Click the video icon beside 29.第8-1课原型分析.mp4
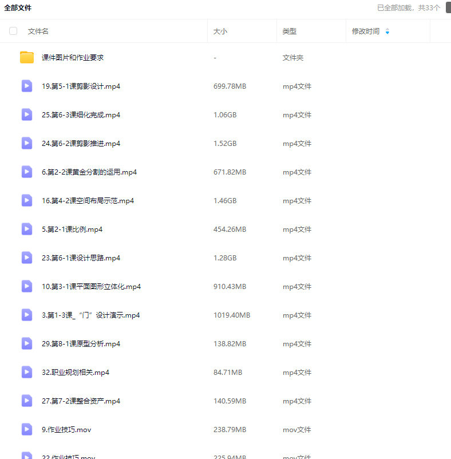 click(27, 343)
